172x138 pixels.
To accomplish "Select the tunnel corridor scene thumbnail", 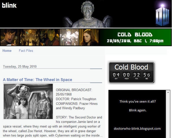I will [x=29, y=37].
